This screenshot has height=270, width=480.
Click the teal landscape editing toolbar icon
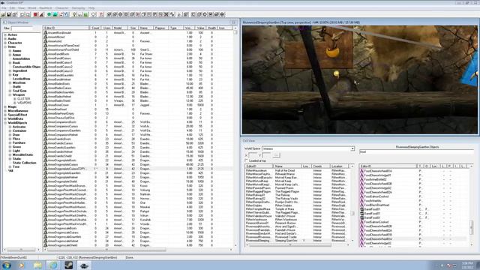[x=55, y=14]
